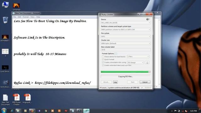Select the 'F' desktop file icon
Image resolution: width=201 pixels, height=113 pixels.
click(5, 52)
